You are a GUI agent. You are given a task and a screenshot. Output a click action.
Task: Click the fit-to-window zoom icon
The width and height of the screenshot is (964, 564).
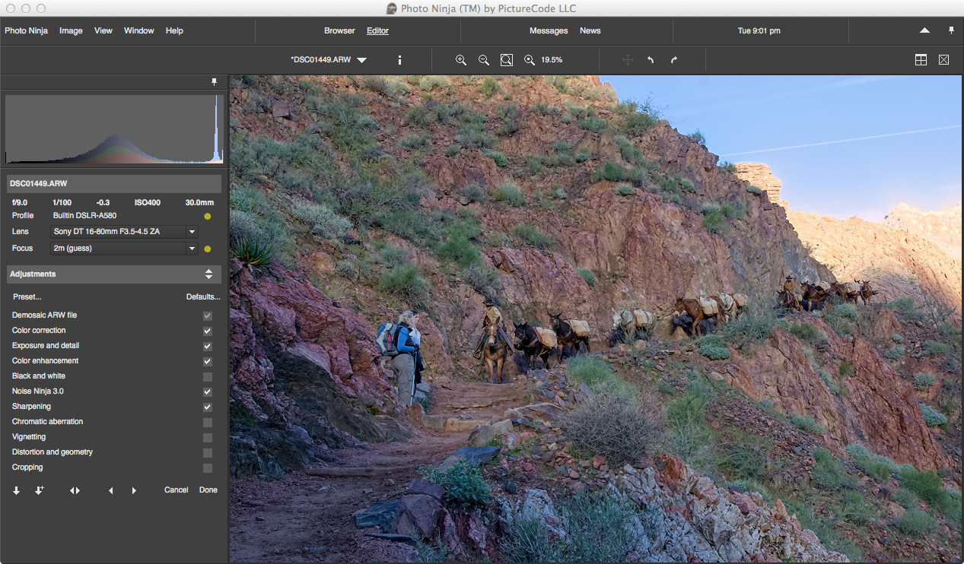506,60
